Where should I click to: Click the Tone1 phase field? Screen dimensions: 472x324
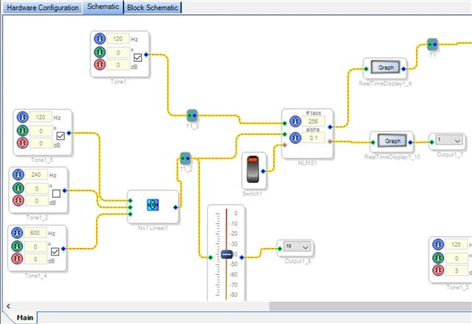pos(118,52)
